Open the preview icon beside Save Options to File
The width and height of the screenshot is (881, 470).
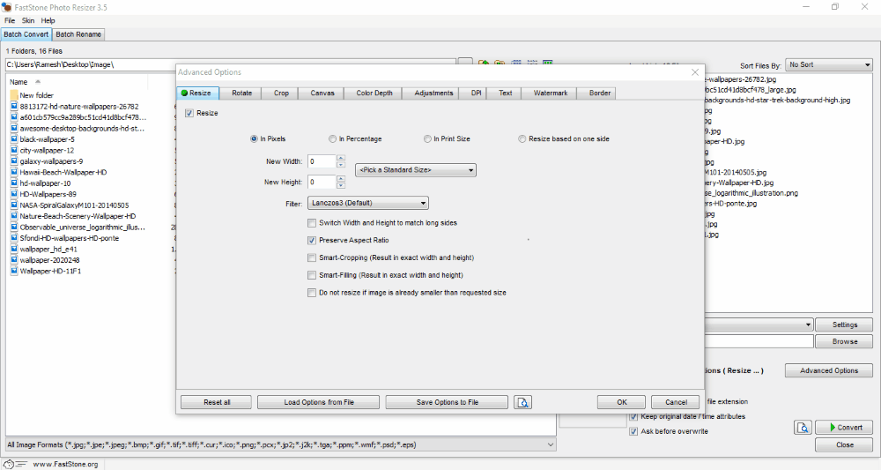tap(522, 402)
